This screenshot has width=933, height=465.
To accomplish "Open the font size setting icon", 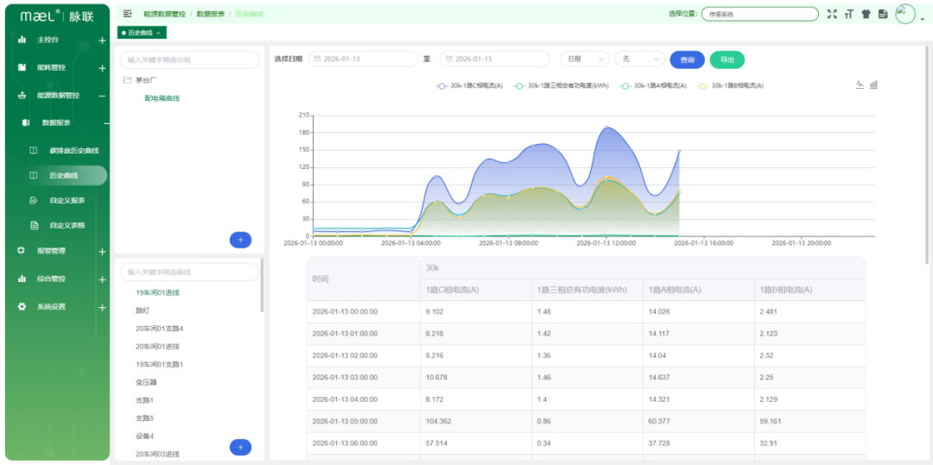I will click(x=849, y=15).
